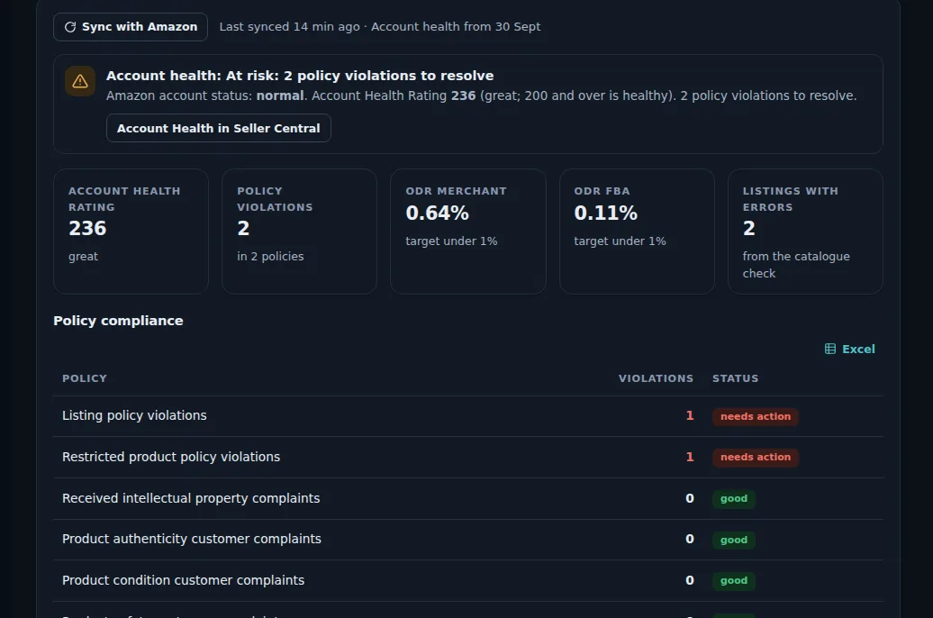
Task: Click the Status column header
Action: 736,378
